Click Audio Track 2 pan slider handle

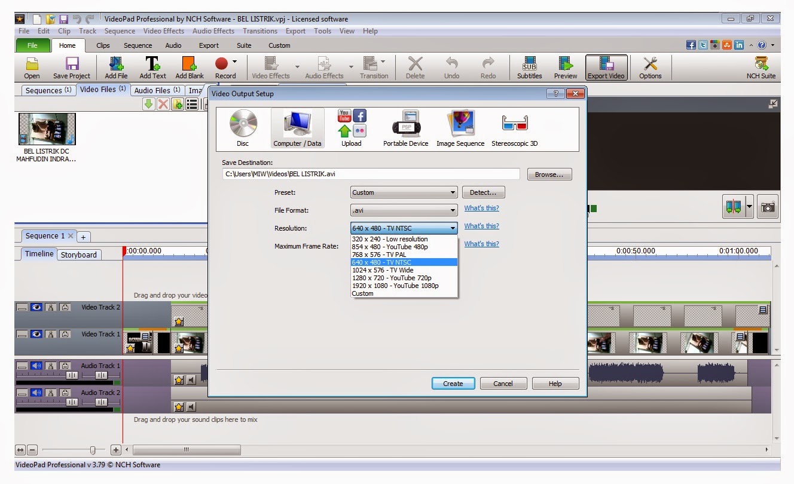click(x=101, y=402)
